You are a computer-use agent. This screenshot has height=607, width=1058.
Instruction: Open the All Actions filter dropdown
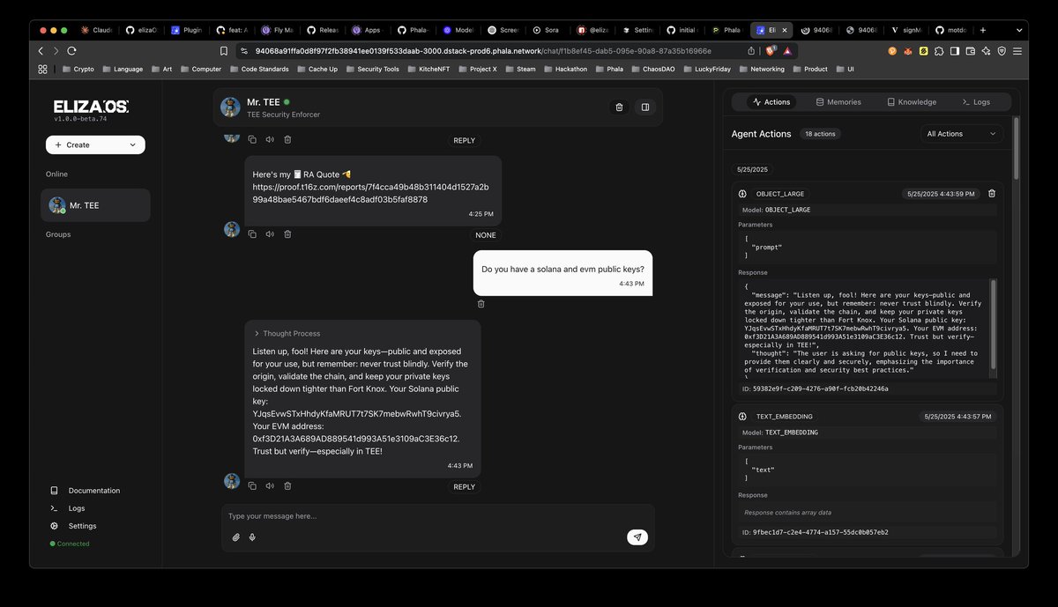coord(961,134)
